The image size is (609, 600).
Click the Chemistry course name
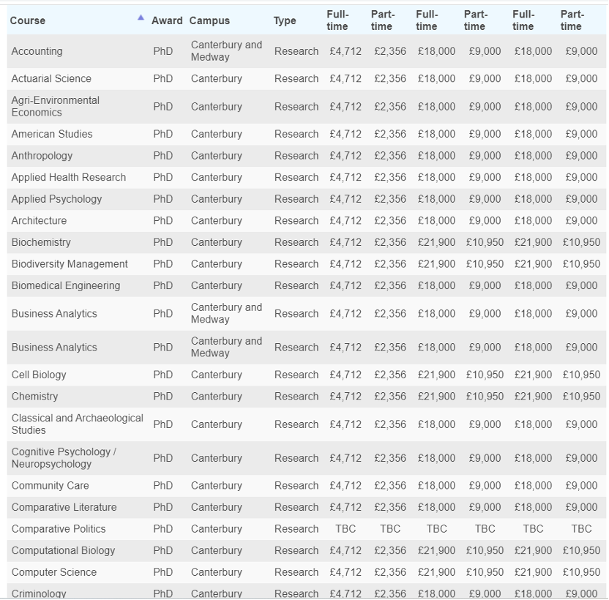point(34,397)
